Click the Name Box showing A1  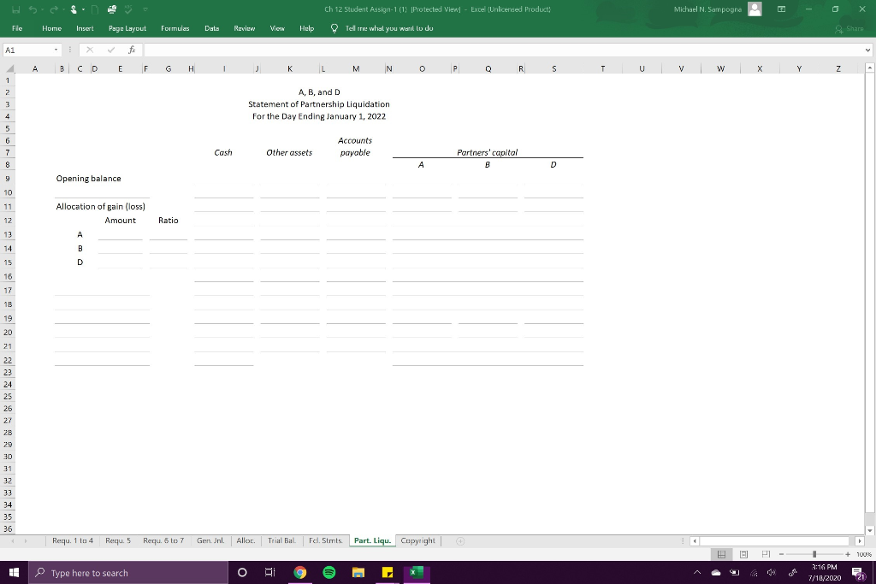28,50
